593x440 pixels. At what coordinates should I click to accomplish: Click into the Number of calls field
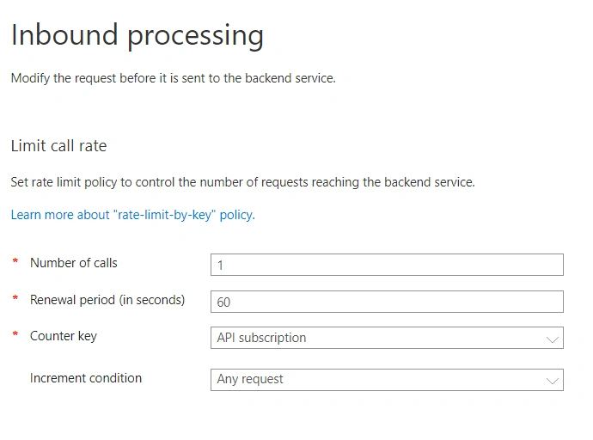(387, 265)
